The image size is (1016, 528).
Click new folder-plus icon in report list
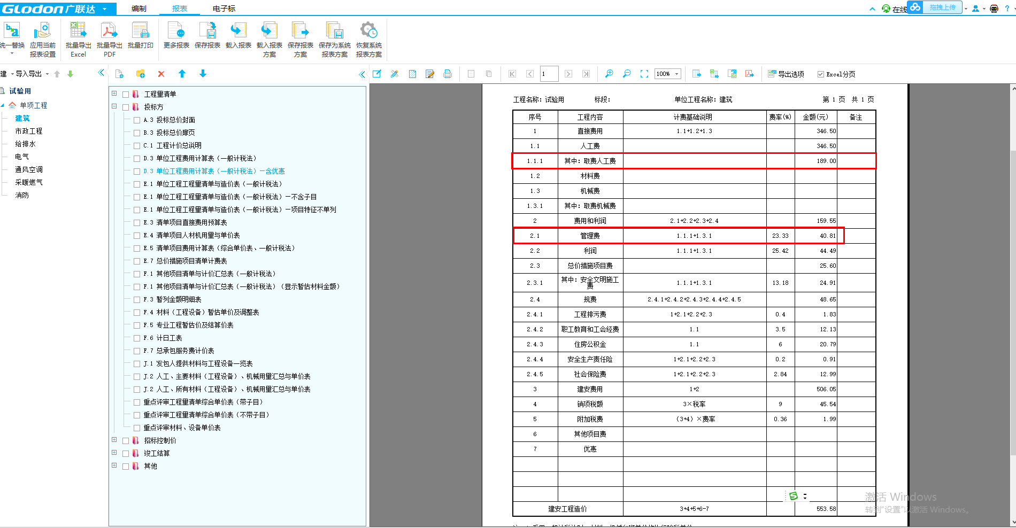tap(141, 74)
